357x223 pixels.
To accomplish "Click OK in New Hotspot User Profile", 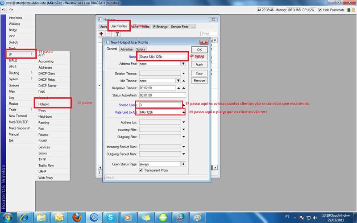I will coord(199,50).
